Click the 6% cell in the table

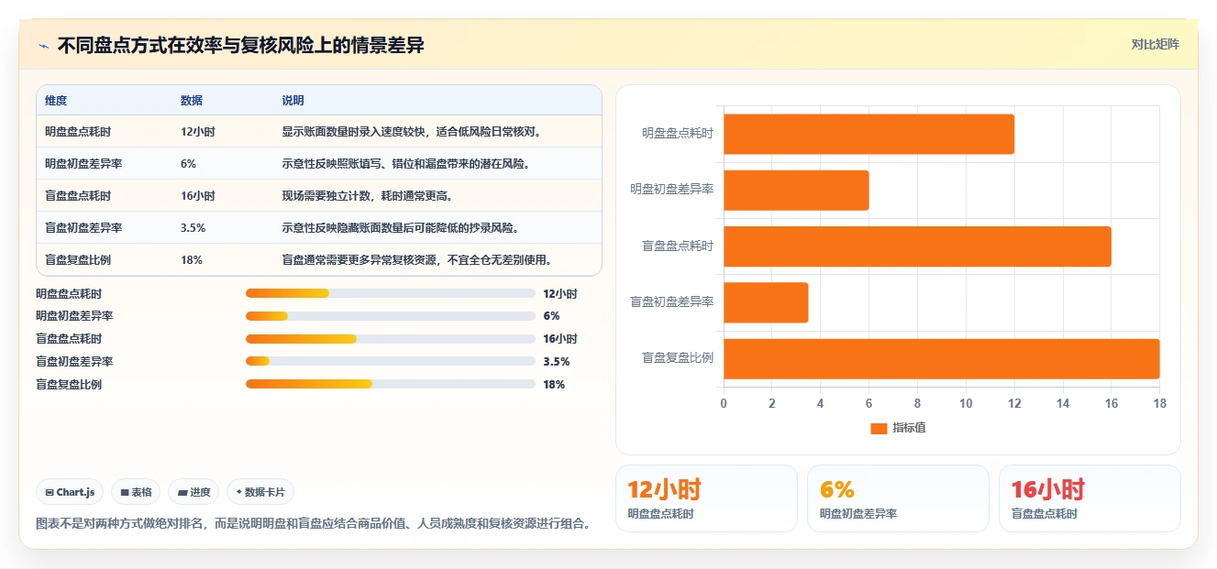click(188, 164)
